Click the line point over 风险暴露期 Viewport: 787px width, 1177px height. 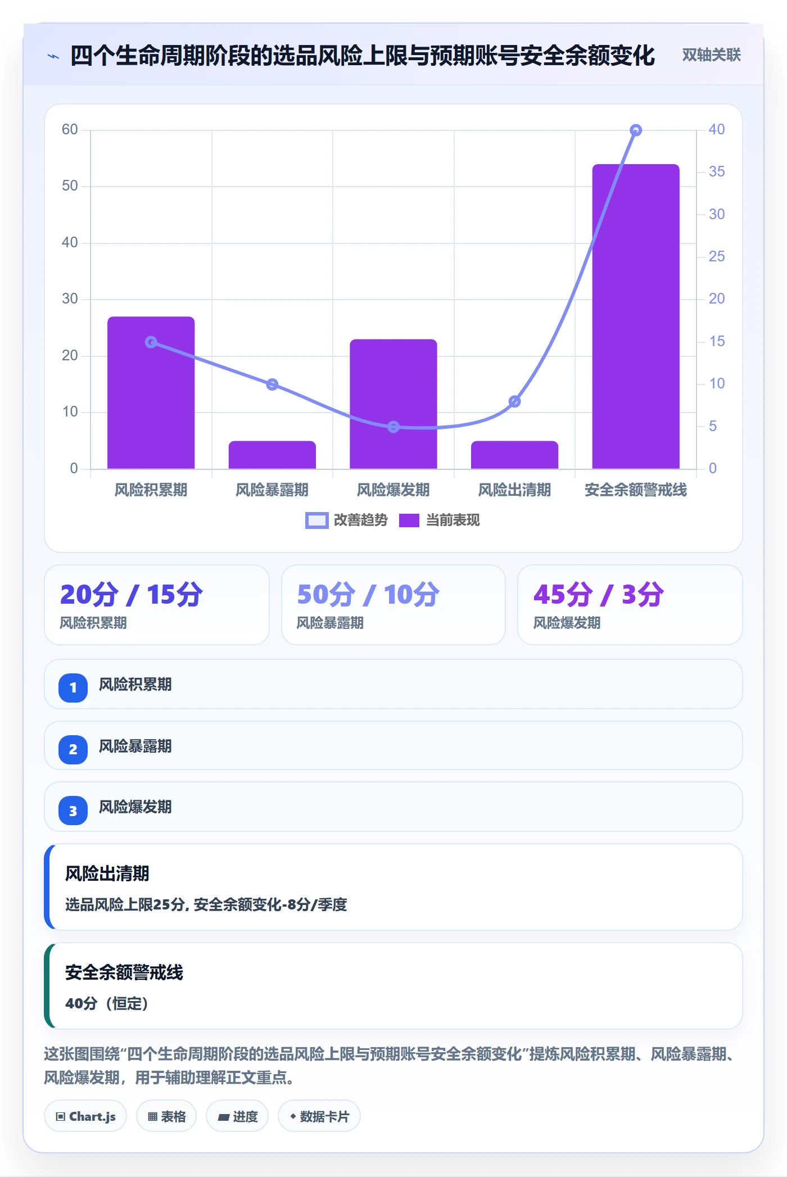click(272, 384)
